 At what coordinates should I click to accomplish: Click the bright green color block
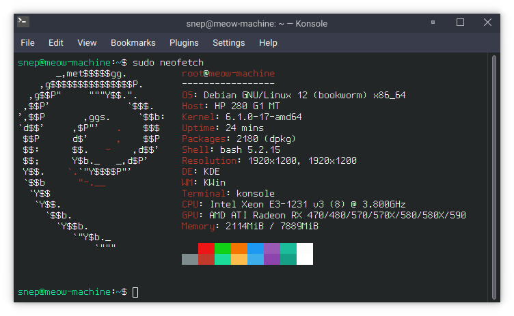click(x=223, y=248)
